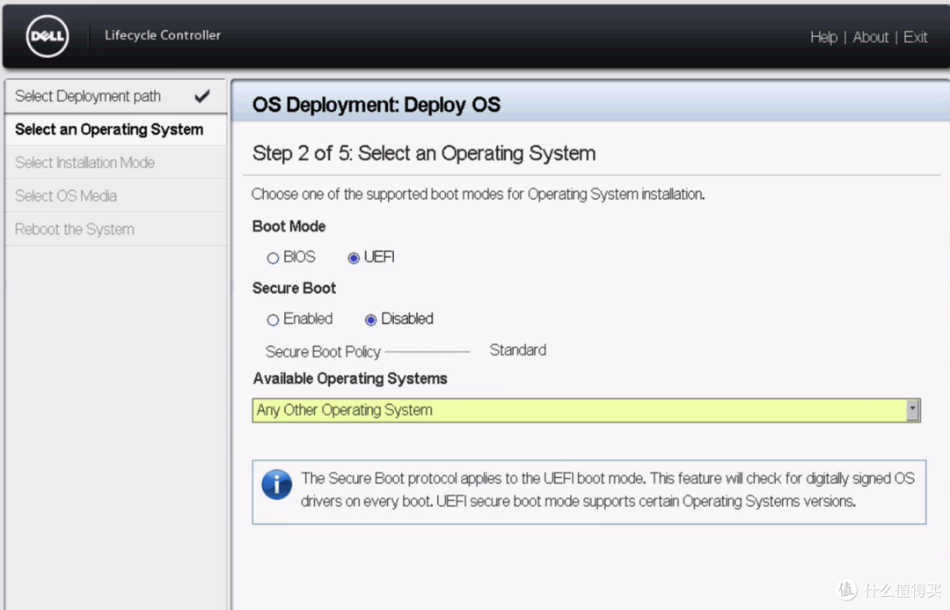Image resolution: width=950 pixels, height=610 pixels.
Task: Set Secure Boot to Disabled
Action: click(370, 320)
